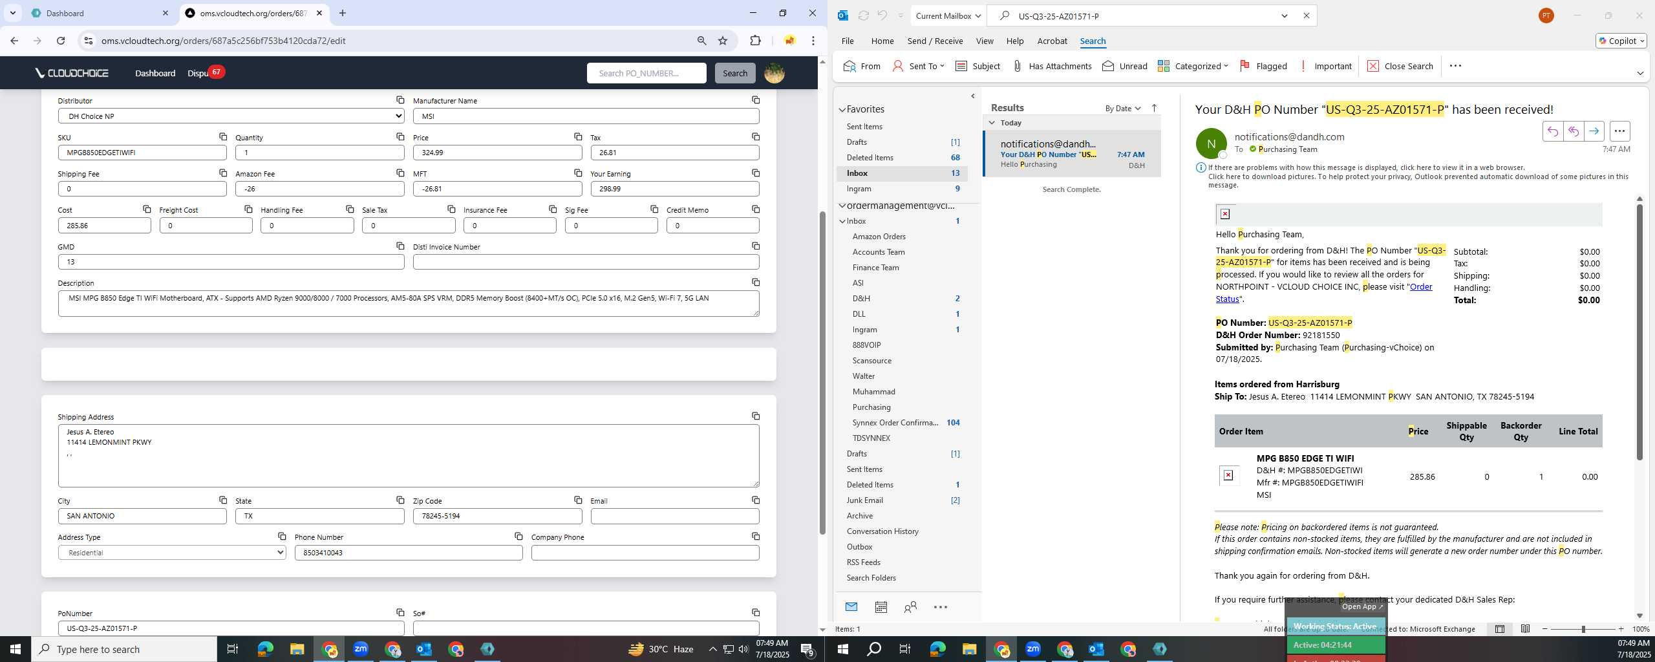Copy the Price field value

[578, 137]
